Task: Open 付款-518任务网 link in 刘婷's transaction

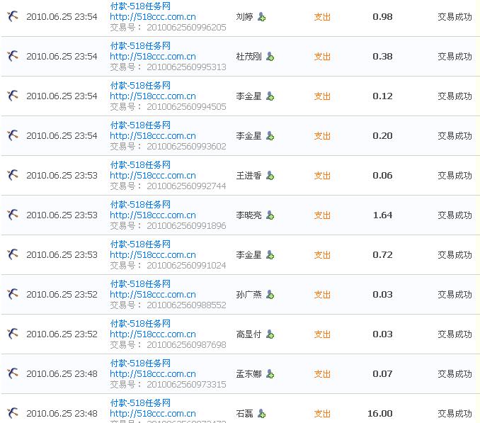Action: tap(140, 6)
